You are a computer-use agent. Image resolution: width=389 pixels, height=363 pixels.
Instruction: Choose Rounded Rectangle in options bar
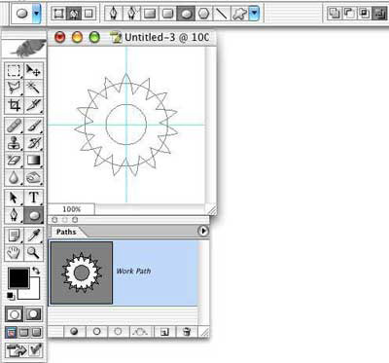click(x=167, y=14)
